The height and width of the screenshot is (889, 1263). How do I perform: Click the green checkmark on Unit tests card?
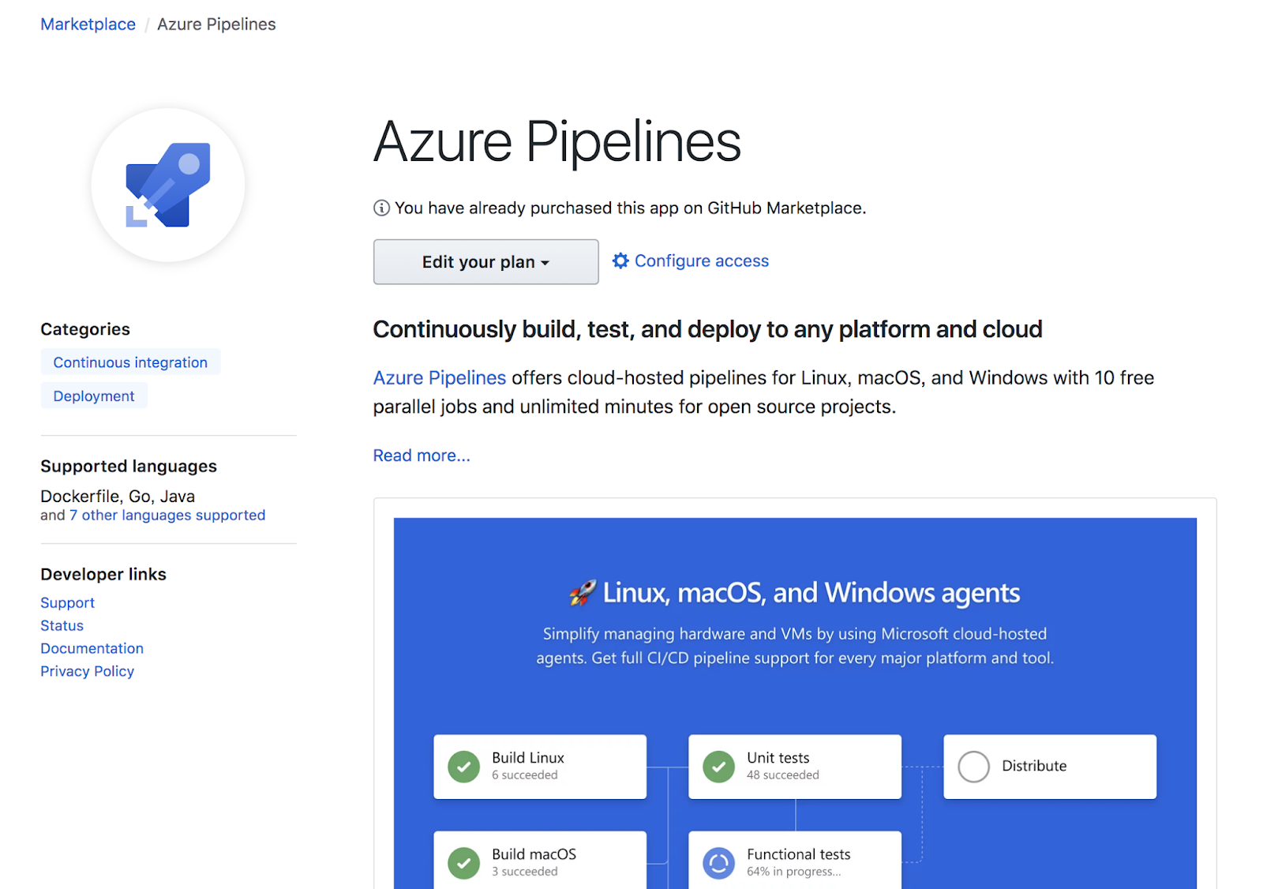(718, 766)
